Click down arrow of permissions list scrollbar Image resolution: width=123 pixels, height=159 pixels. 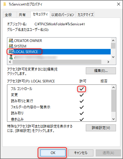(x=113, y=119)
